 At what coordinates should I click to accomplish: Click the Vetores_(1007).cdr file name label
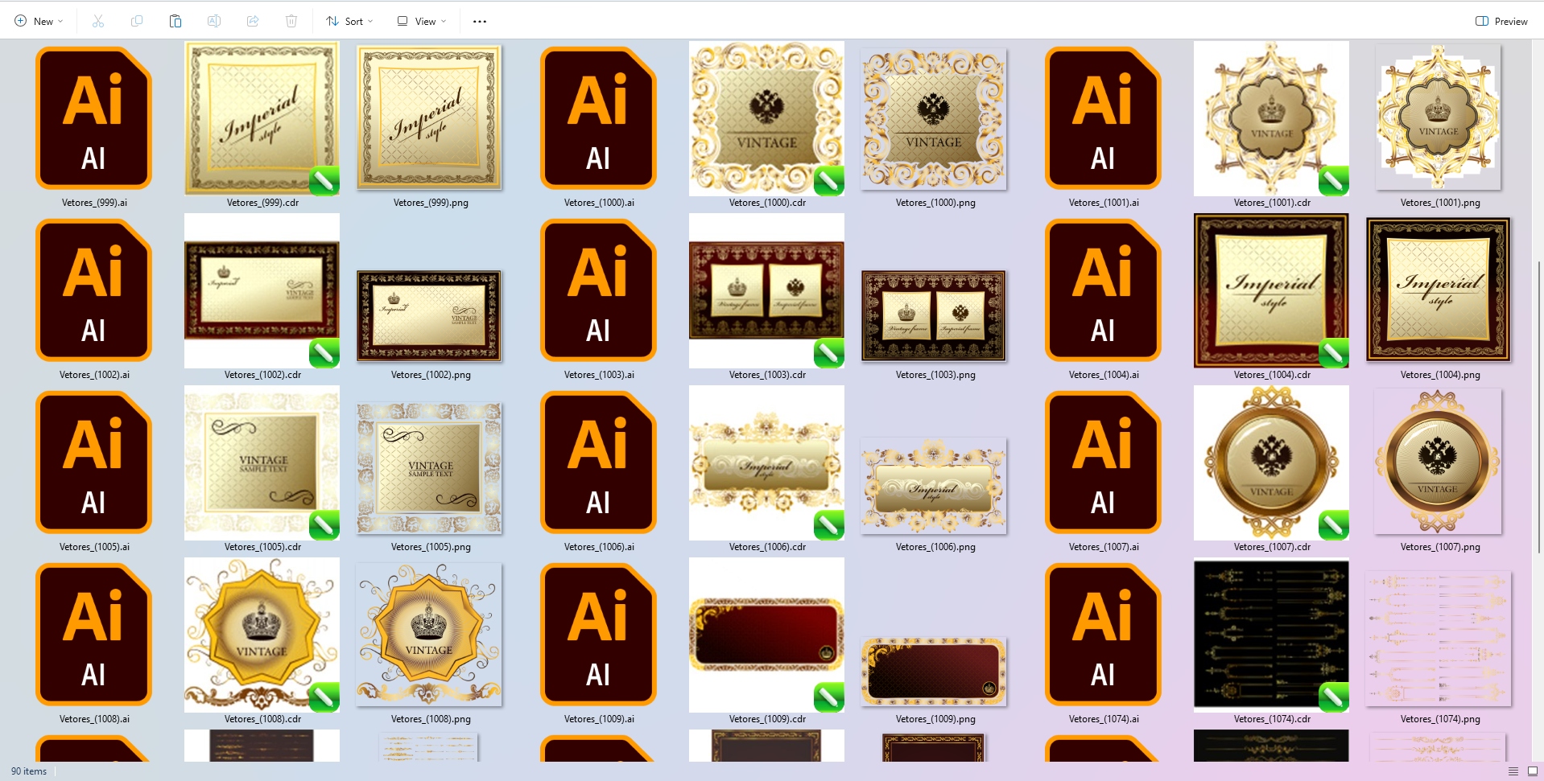[1272, 547]
